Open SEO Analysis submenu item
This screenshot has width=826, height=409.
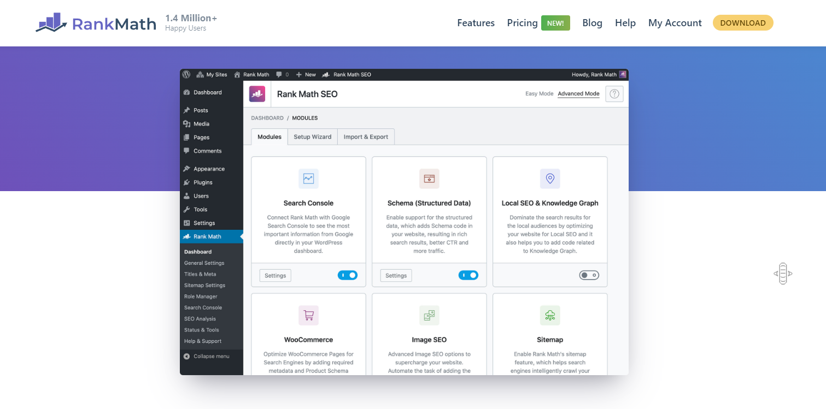200,319
